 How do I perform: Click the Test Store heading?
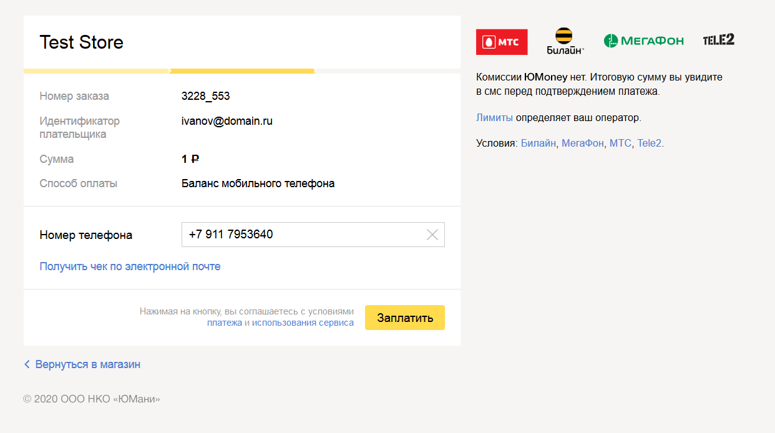82,42
